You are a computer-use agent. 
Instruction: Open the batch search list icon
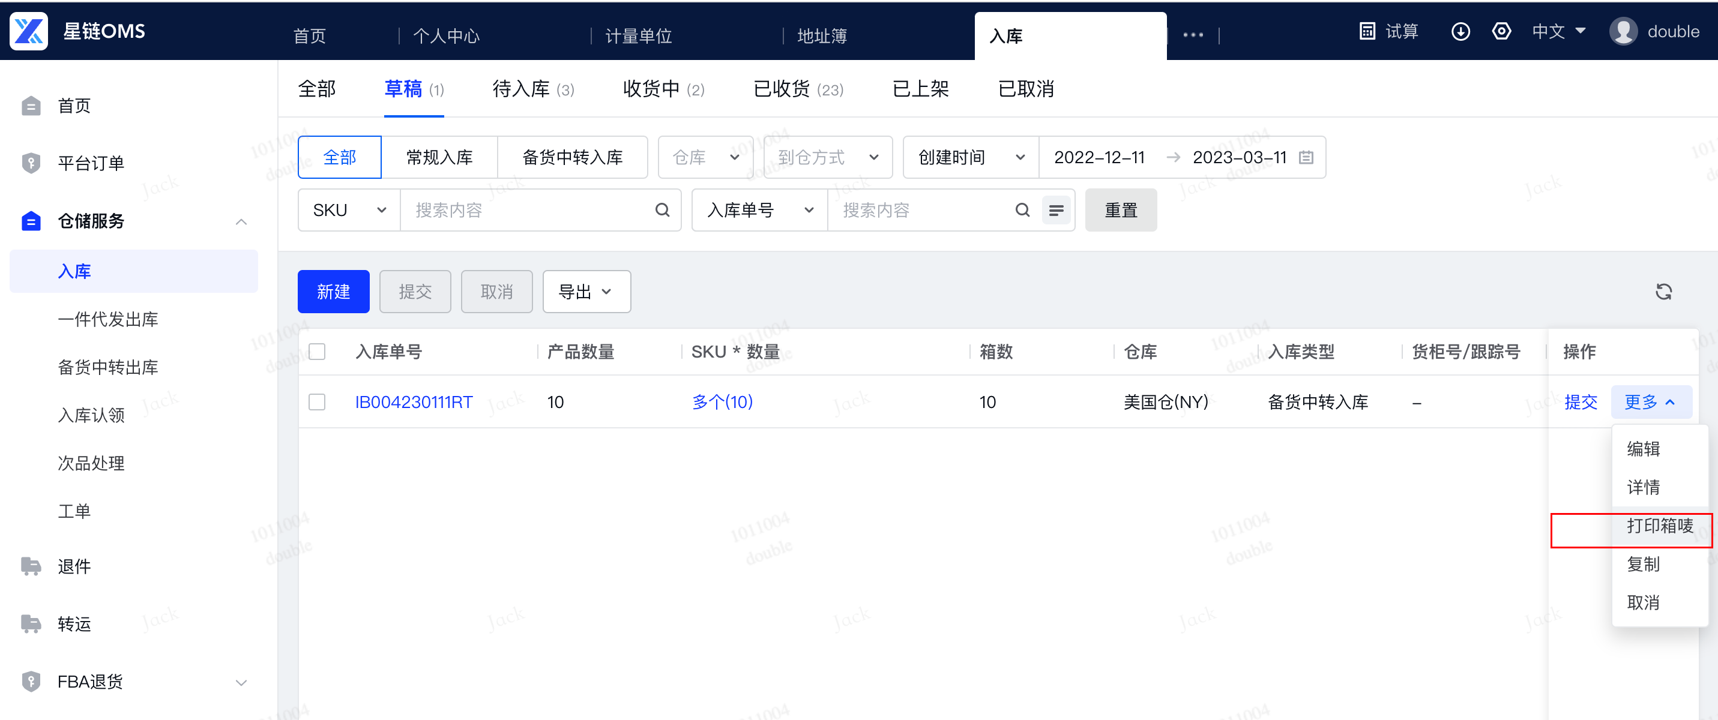point(1056,211)
